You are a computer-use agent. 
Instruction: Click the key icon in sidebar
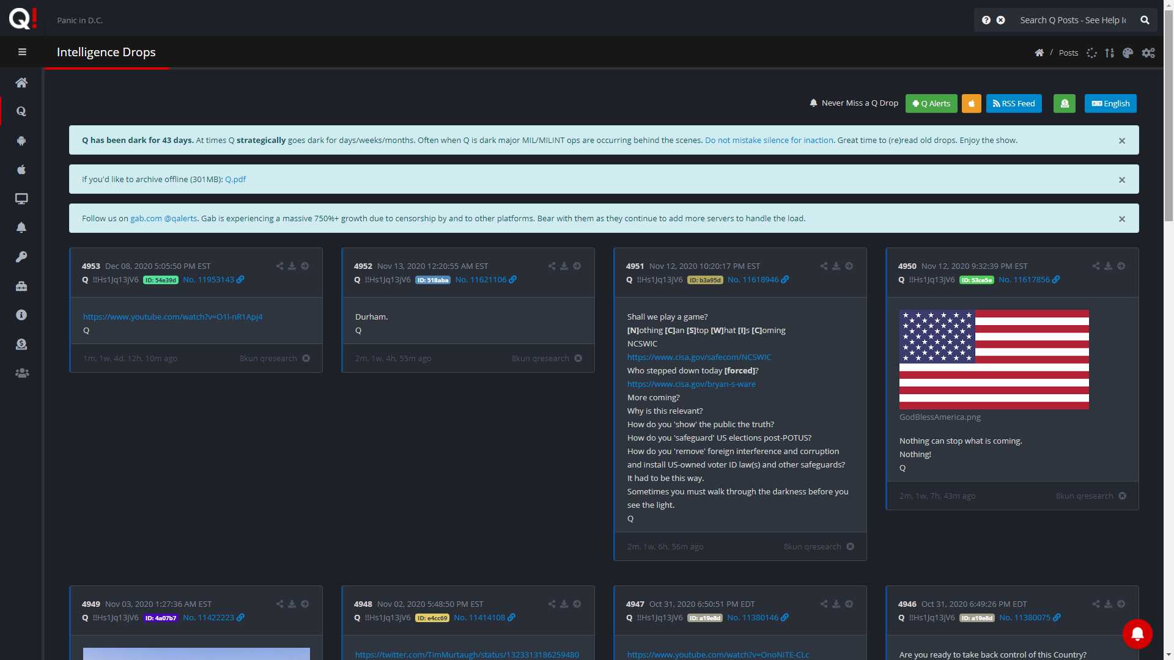coord(21,257)
